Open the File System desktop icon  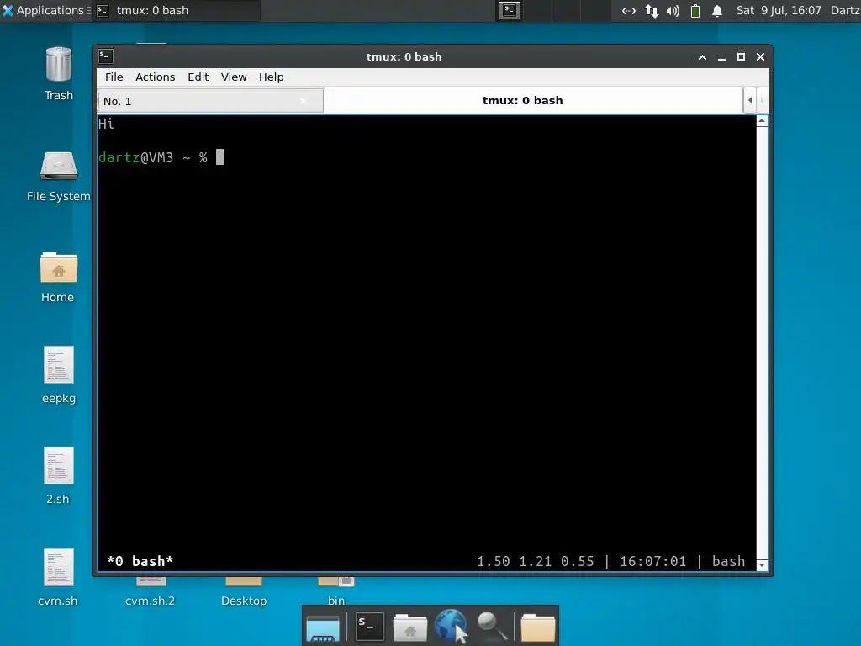coord(58,167)
